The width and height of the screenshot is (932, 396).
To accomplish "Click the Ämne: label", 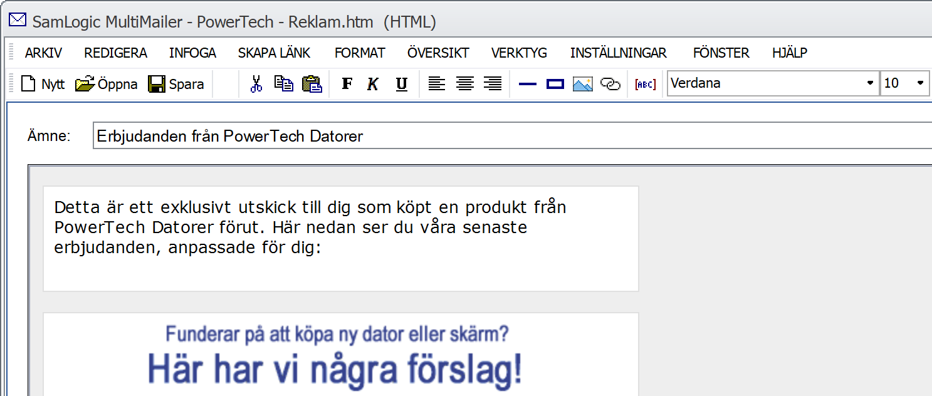I will pyautogui.click(x=50, y=136).
